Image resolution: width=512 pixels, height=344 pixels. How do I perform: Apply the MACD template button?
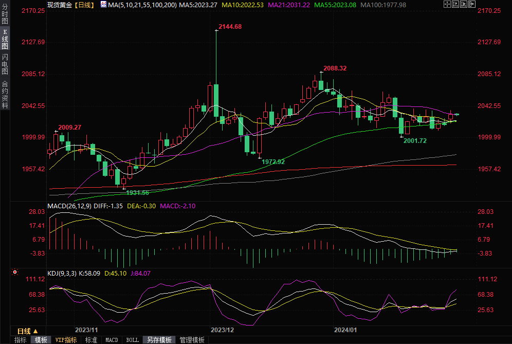(112, 340)
